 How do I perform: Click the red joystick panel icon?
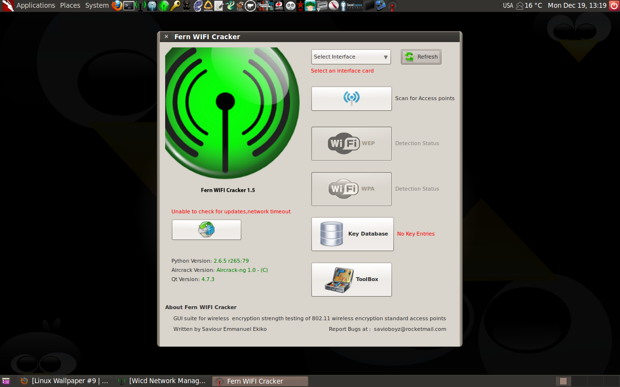point(392,5)
